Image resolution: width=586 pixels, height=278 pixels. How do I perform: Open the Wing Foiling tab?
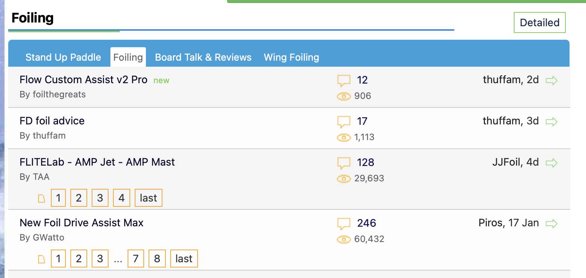[292, 57]
